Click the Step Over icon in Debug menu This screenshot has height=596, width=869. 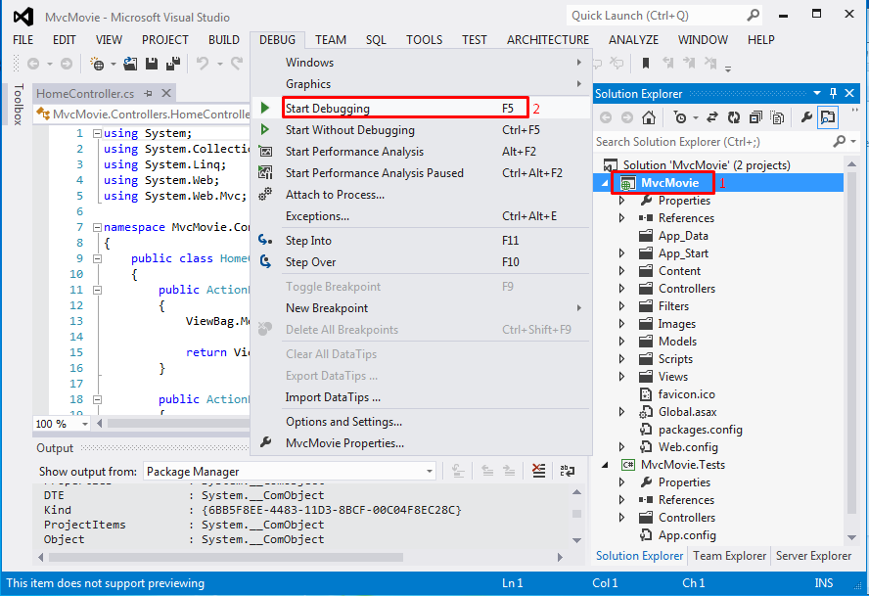pos(265,261)
